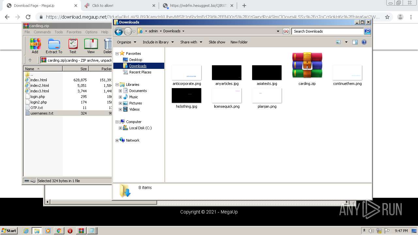Click the Test archive icon in WinRAR
Screen dimensions: 418x235
pos(73,46)
